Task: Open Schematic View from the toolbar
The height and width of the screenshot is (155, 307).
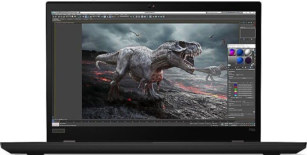Action: [x=147, y=17]
